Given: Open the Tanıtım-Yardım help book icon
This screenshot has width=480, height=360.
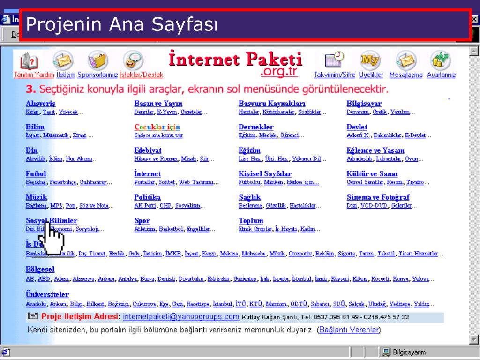Looking at the screenshot, I should [x=30, y=61].
